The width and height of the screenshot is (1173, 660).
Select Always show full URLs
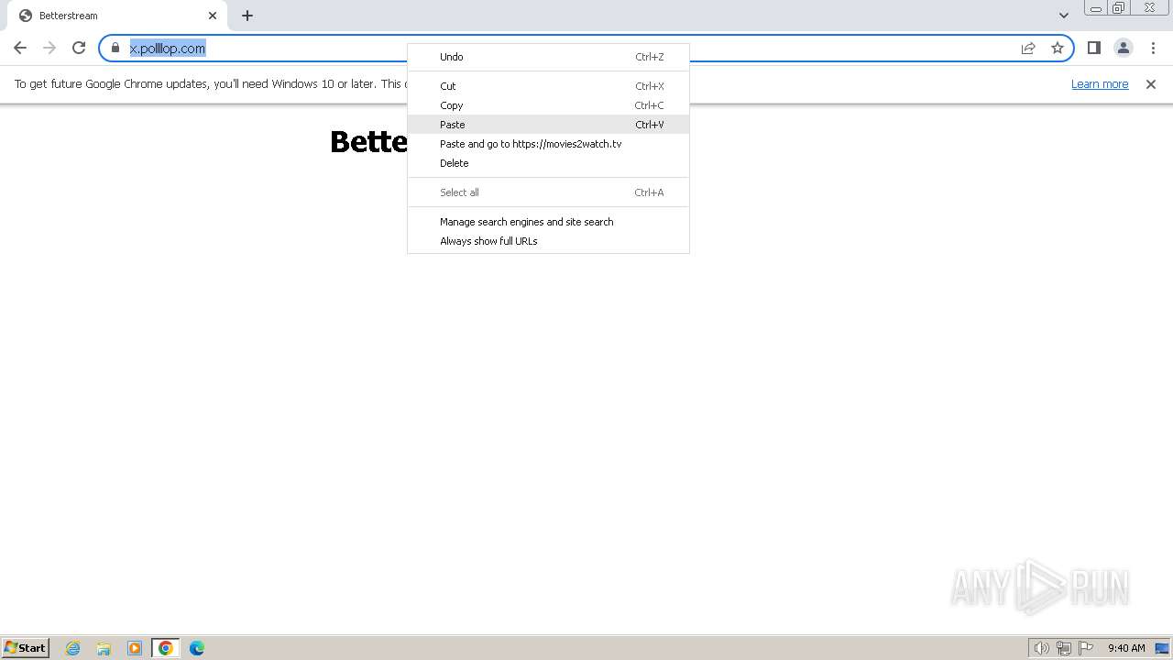tap(548, 241)
